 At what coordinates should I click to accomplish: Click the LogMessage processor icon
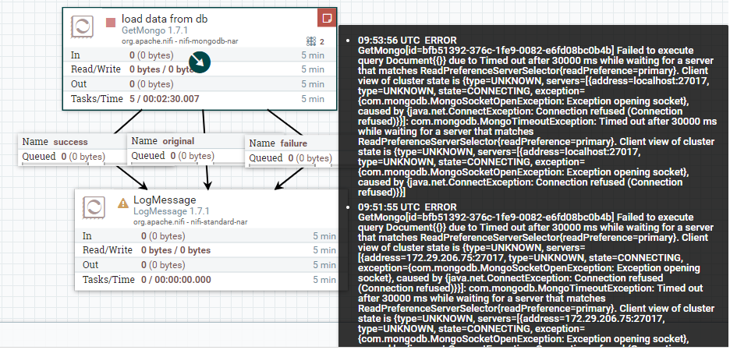94,207
